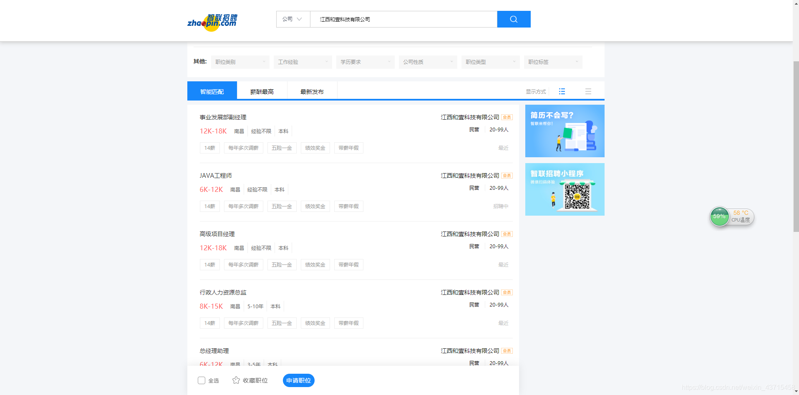Open the JAVA工程师 job posting
799x395 pixels.
pyautogui.click(x=216, y=176)
